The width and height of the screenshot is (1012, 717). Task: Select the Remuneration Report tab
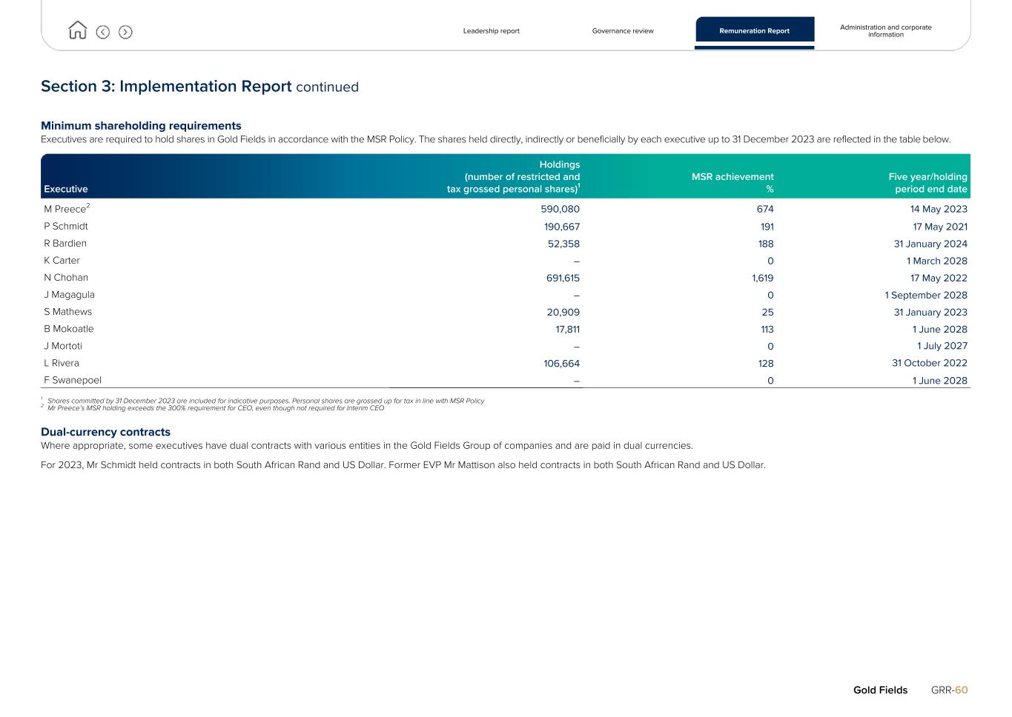(754, 31)
